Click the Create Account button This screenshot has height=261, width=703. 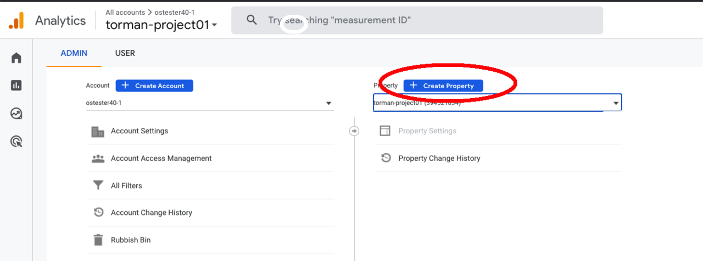tap(154, 86)
